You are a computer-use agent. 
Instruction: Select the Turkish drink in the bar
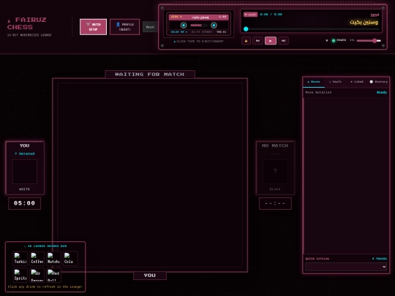[x=20, y=259]
